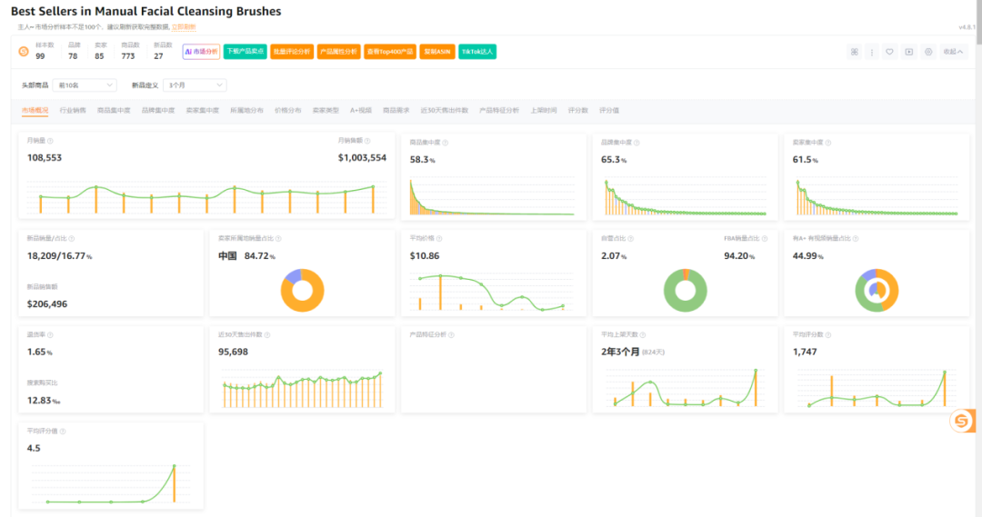Switch to the 商品需求 tab

(x=396, y=110)
